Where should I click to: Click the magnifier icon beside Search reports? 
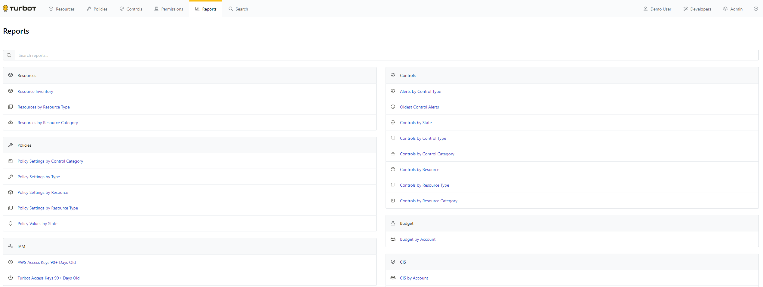click(x=9, y=55)
